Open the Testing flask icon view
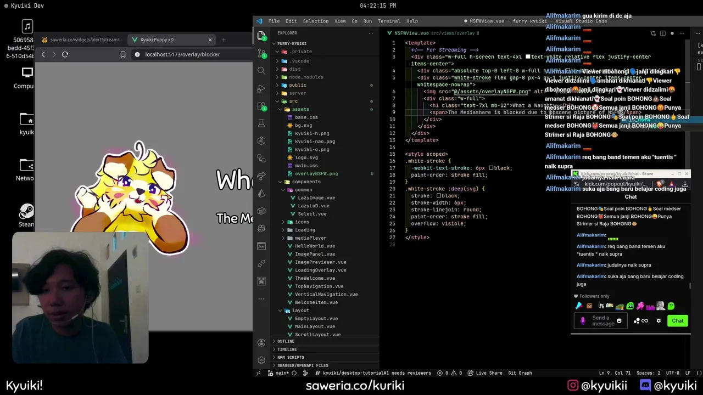Viewport: 703px width, 395px height. [x=261, y=123]
